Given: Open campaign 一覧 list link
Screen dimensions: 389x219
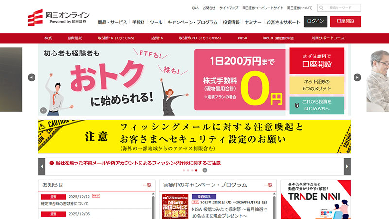Looking at the screenshot, I should tap(268, 185).
